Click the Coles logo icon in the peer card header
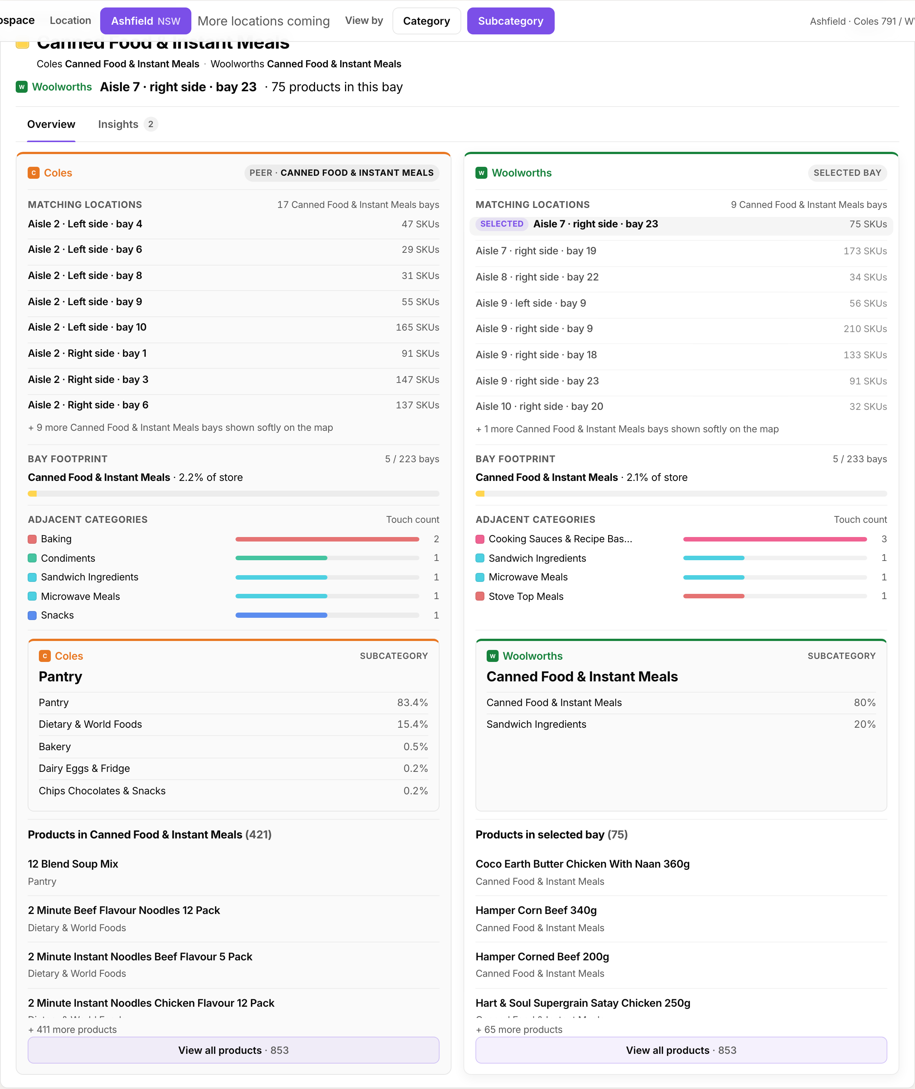The image size is (915, 1089). [x=34, y=173]
